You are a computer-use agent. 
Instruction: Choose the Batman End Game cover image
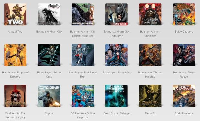coord(116,14)
